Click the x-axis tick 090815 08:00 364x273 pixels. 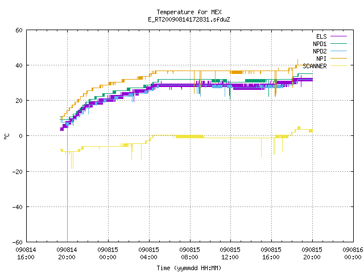click(x=189, y=254)
